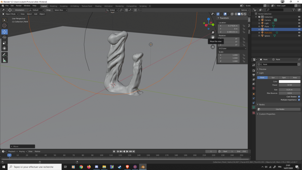Open the Render properties tab icon
Viewport: 302px width, 170px height.
tap(254, 70)
